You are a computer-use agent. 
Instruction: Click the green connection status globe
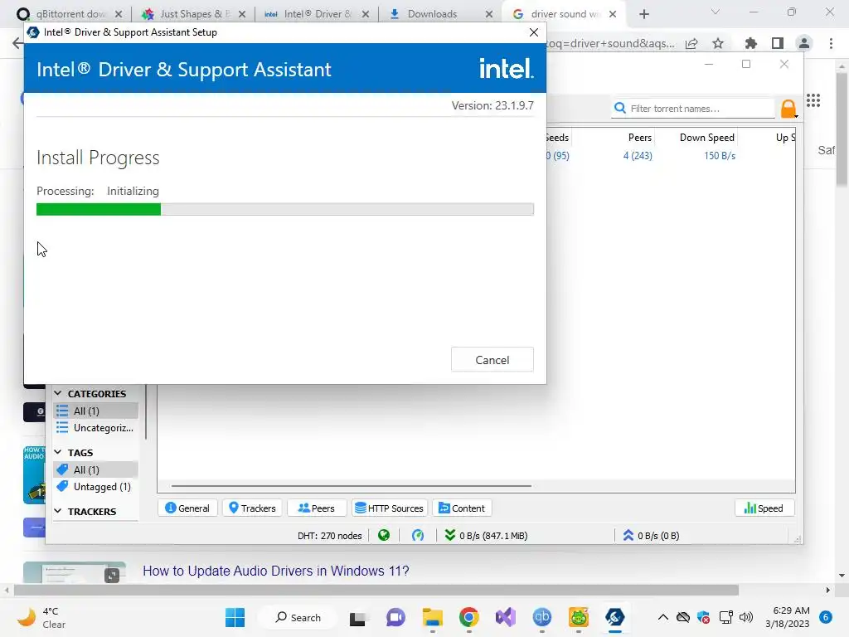tap(384, 535)
